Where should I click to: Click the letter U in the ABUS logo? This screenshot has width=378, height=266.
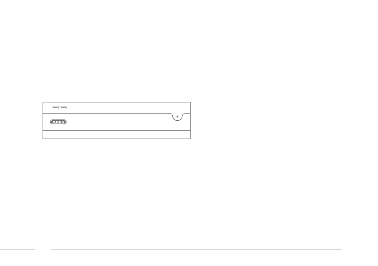60,122
